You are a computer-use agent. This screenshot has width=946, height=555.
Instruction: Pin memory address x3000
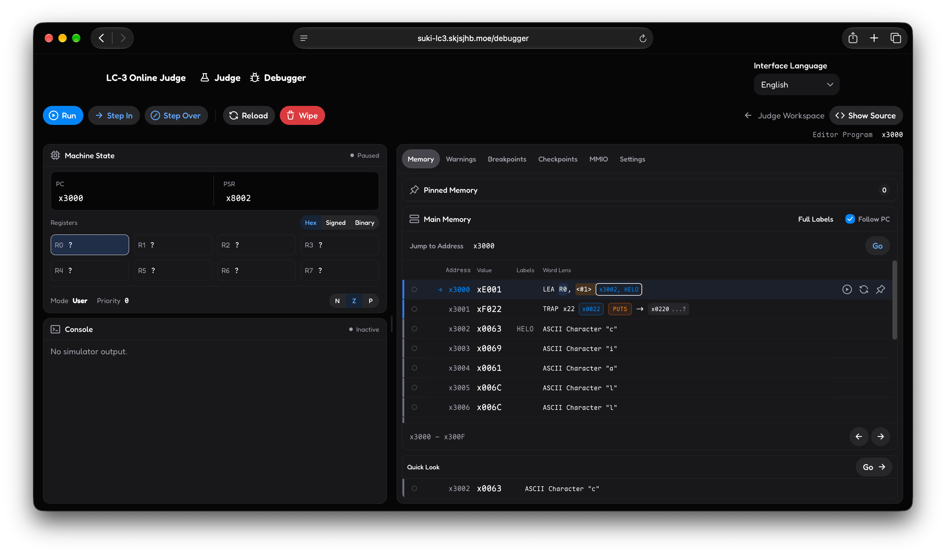[x=880, y=289]
